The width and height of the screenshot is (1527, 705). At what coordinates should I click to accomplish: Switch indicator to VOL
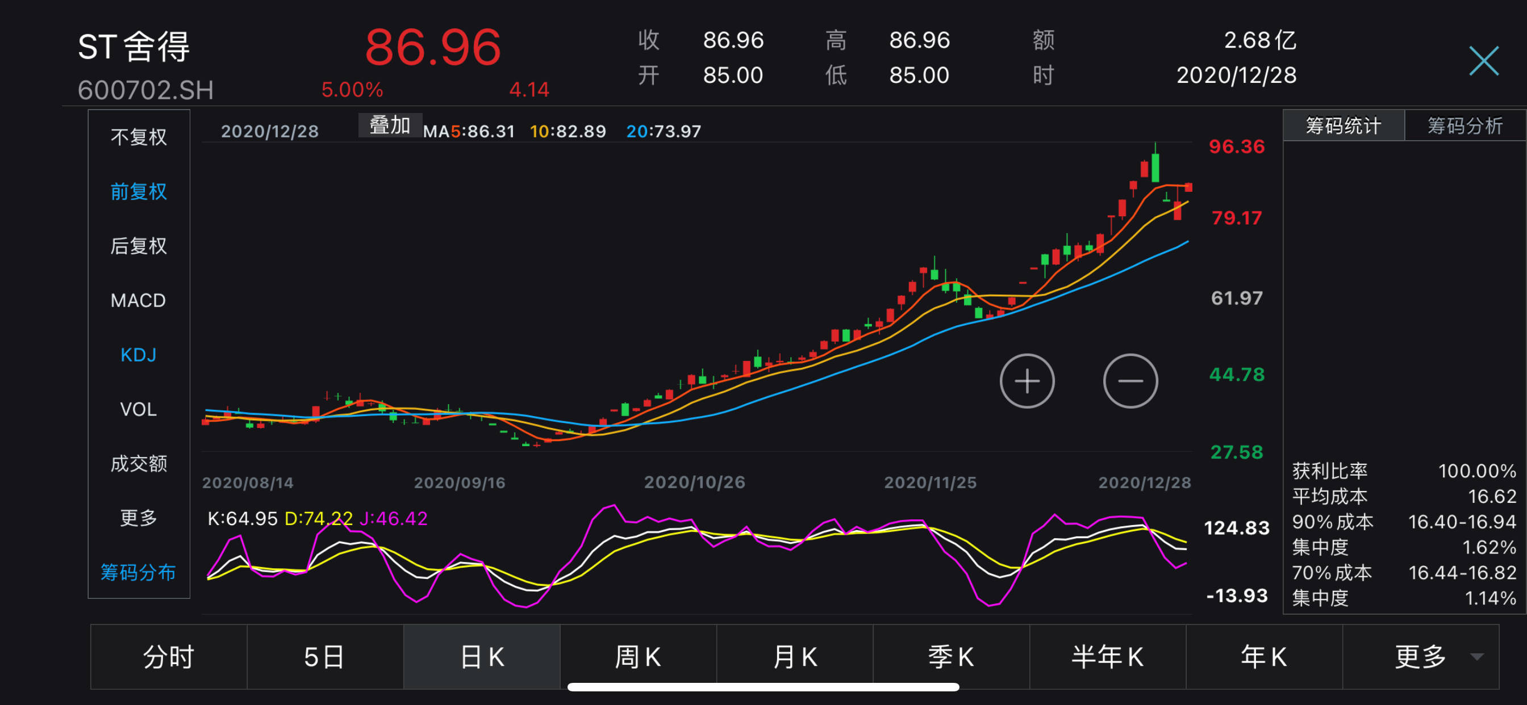[139, 409]
